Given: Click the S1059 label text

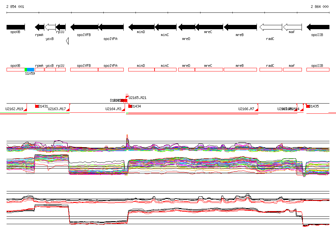Looking at the screenshot, I should coord(30,73).
